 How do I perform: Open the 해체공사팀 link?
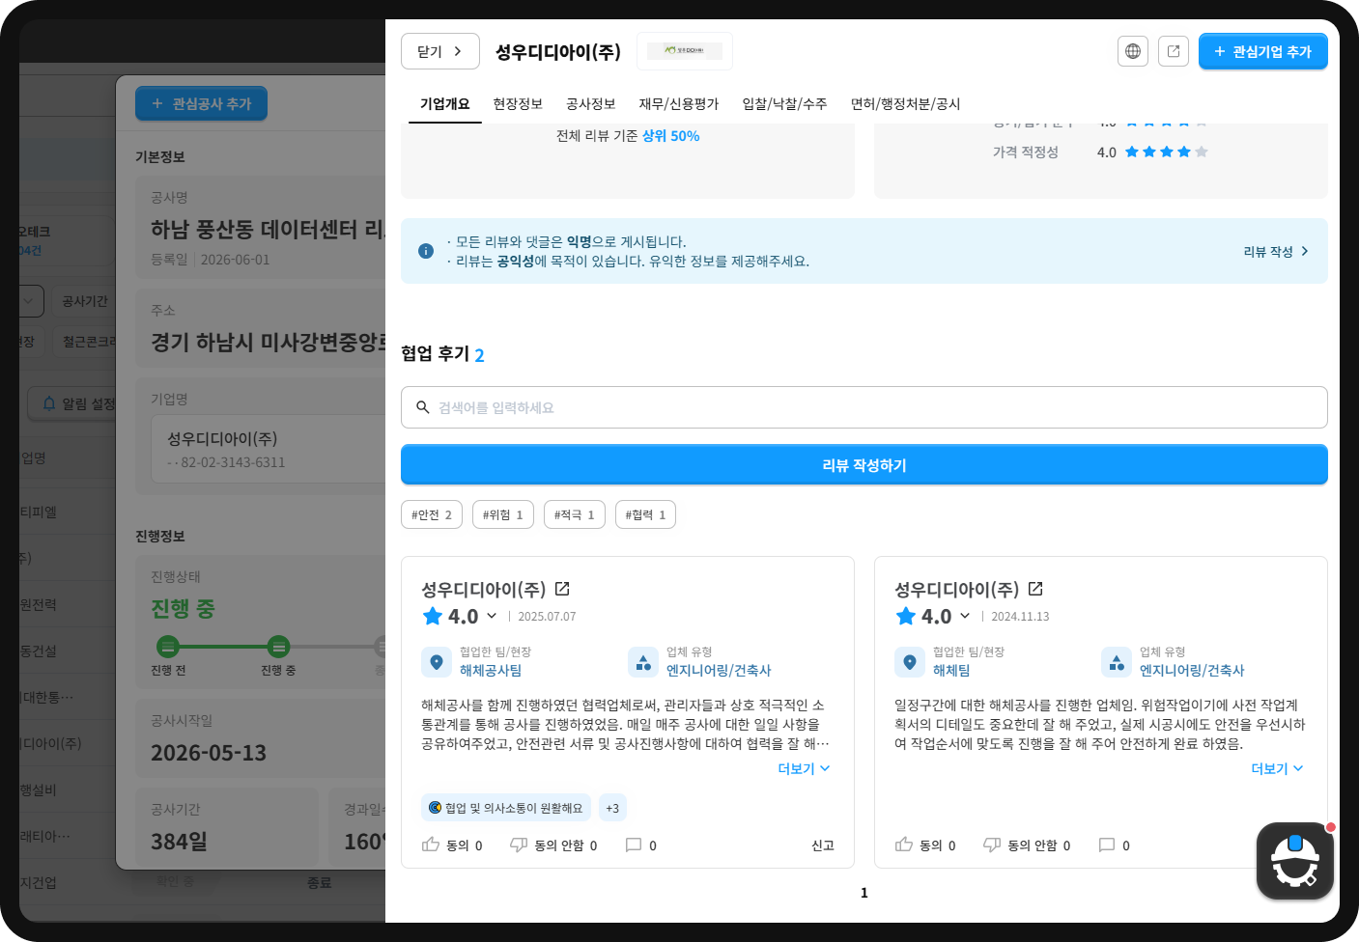[491, 671]
